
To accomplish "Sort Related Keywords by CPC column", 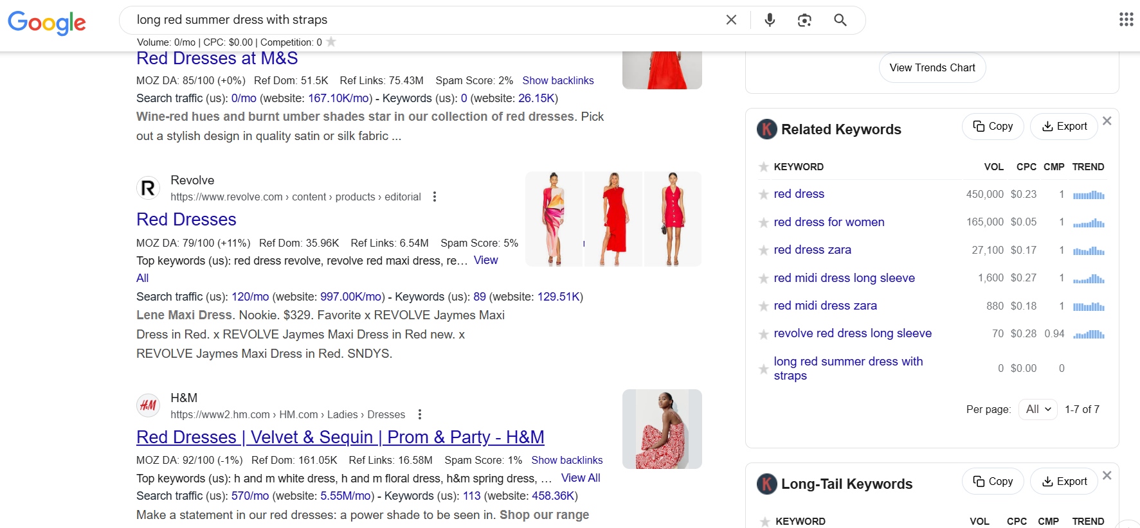I will point(1026,167).
